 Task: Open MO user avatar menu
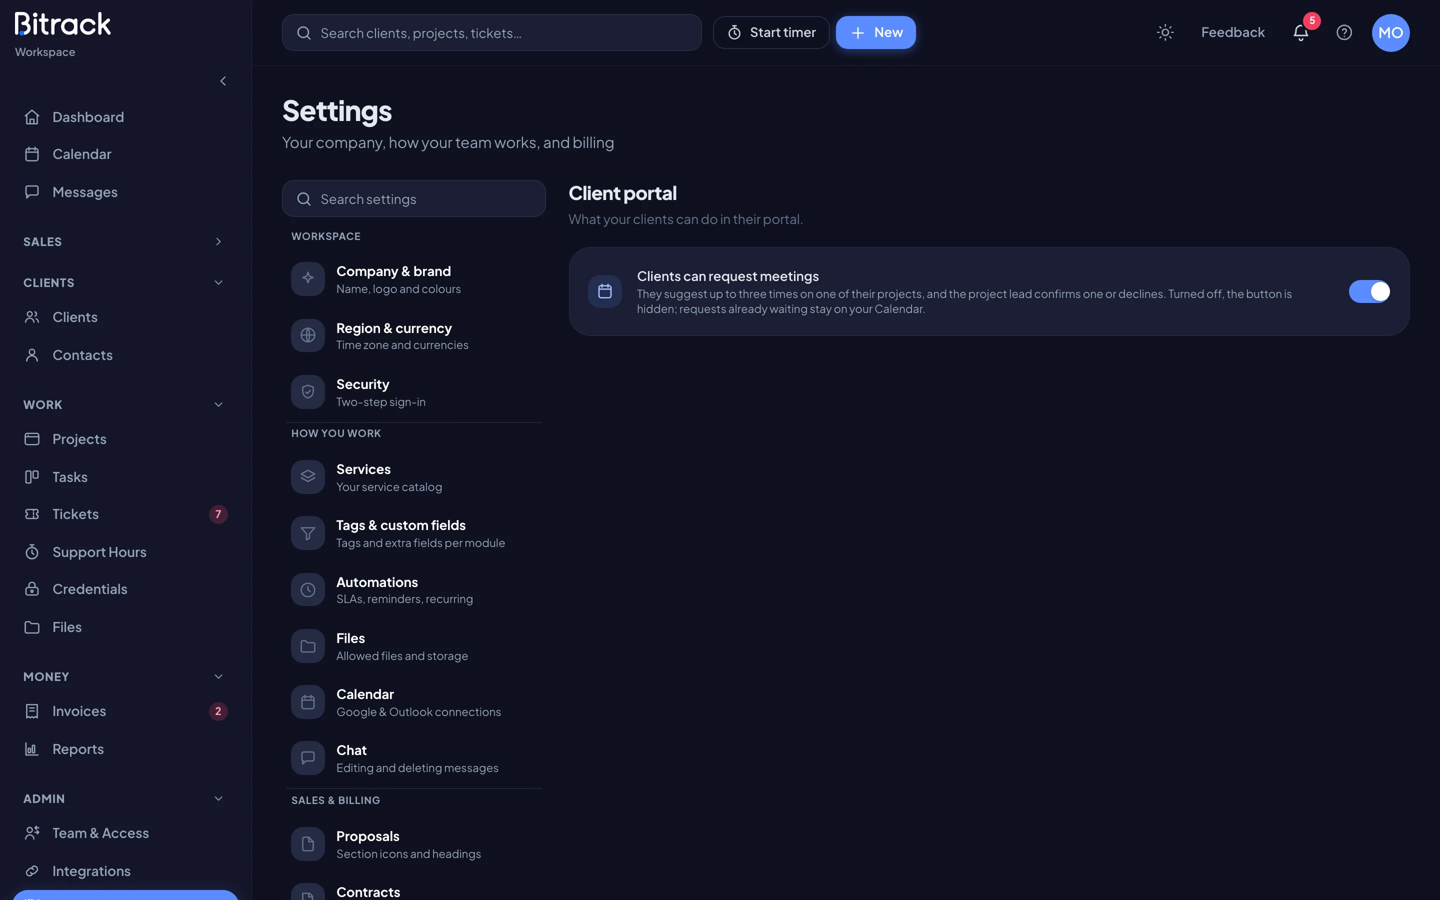(x=1390, y=32)
